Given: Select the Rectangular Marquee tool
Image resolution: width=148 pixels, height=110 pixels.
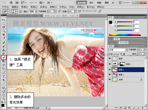Looking at the screenshot, I should (x=4, y=24).
